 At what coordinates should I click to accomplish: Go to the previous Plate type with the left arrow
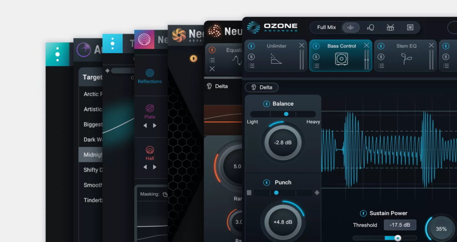tap(145, 126)
